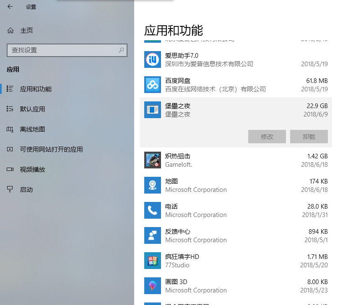This screenshot has height=305, width=348.
Task: Click the 2018/5/1 install date
Action: click(316, 240)
